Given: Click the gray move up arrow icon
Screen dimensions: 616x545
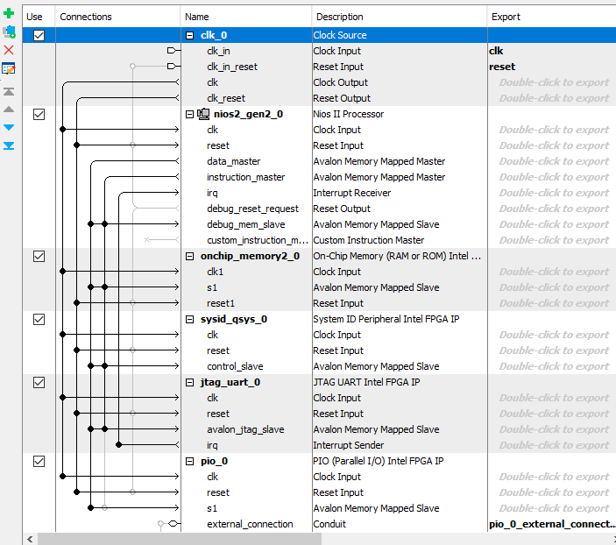Looking at the screenshot, I should [9, 109].
